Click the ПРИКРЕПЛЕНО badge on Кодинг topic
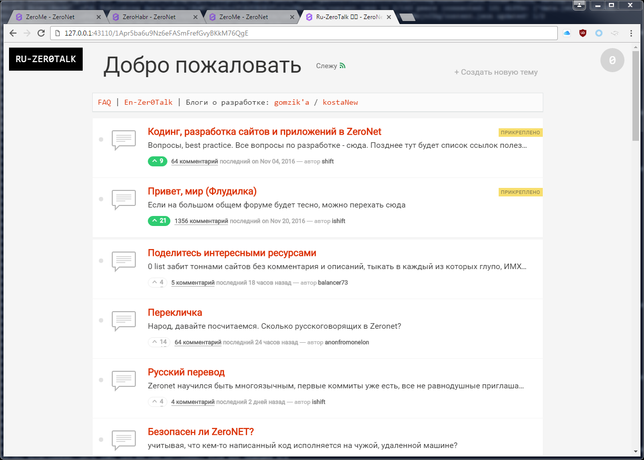 pos(521,133)
